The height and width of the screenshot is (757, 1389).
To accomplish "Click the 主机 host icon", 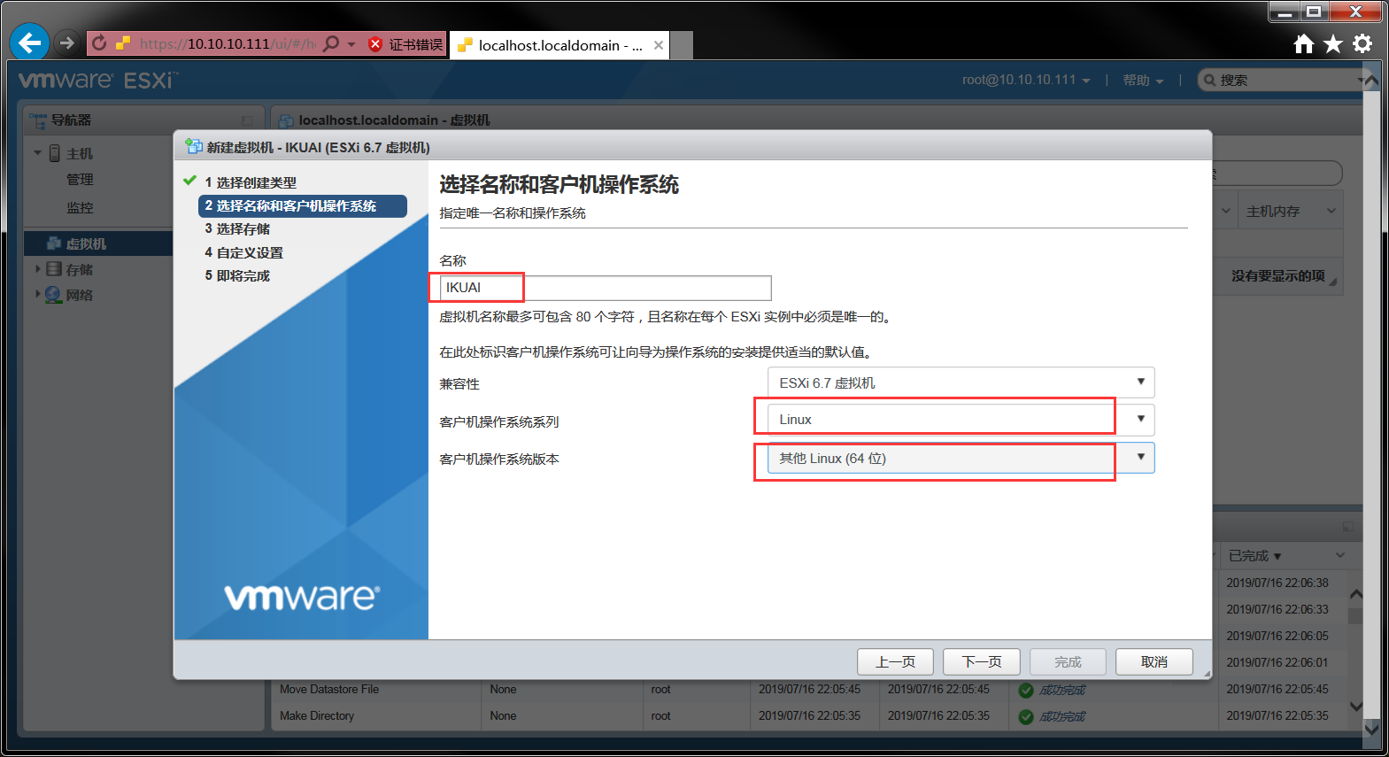I will 55,153.
